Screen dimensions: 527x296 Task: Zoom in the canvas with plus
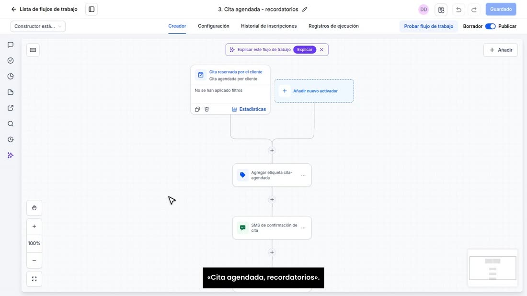(34, 227)
